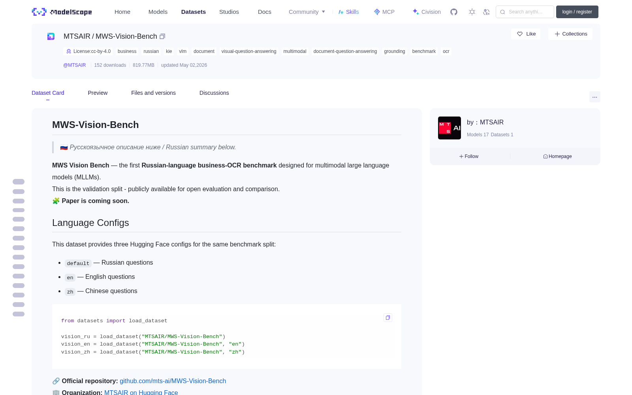632x395 pixels.
Task: Click the 'updated May 02,2026' text
Action: click(184, 65)
